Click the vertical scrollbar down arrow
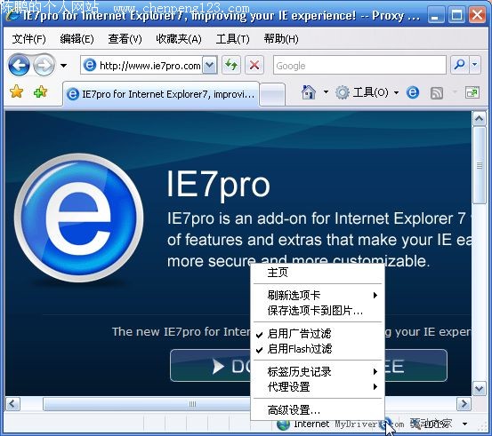492x436 pixels. pos(480,389)
